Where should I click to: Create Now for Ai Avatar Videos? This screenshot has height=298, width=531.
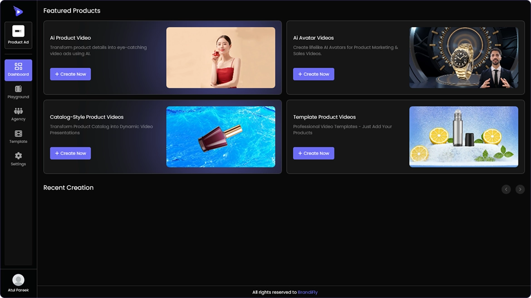314,74
